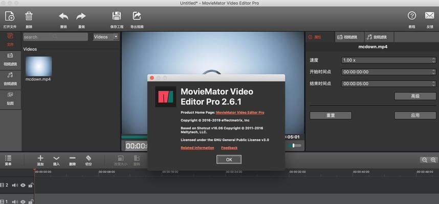
Task: Lock track 1 with padlock icon
Action: tap(31, 202)
